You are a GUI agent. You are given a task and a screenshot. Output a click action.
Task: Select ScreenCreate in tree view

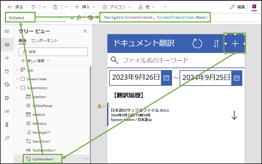(37, 79)
